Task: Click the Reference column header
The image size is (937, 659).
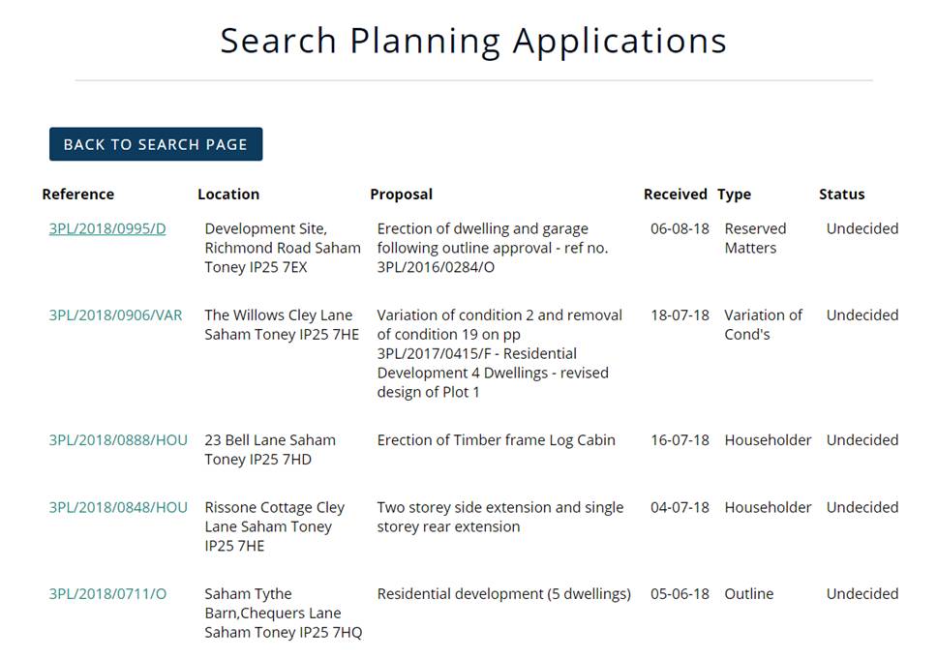Action: 78,195
